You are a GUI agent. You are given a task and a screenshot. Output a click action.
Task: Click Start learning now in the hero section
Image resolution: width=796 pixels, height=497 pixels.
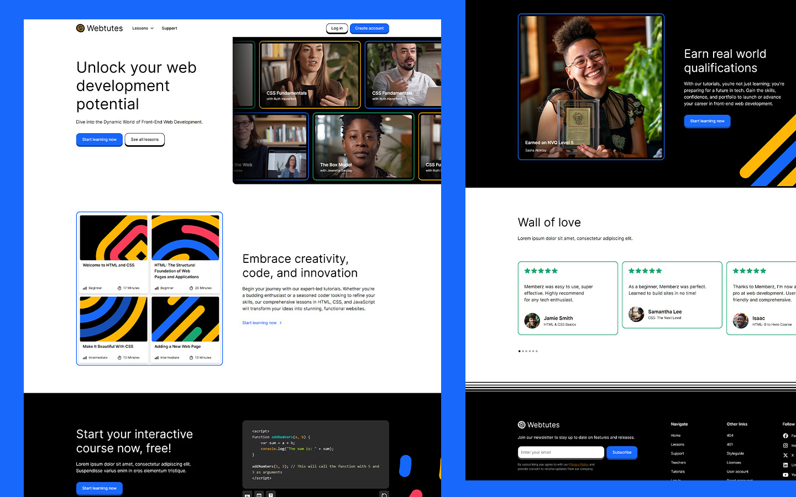point(99,140)
